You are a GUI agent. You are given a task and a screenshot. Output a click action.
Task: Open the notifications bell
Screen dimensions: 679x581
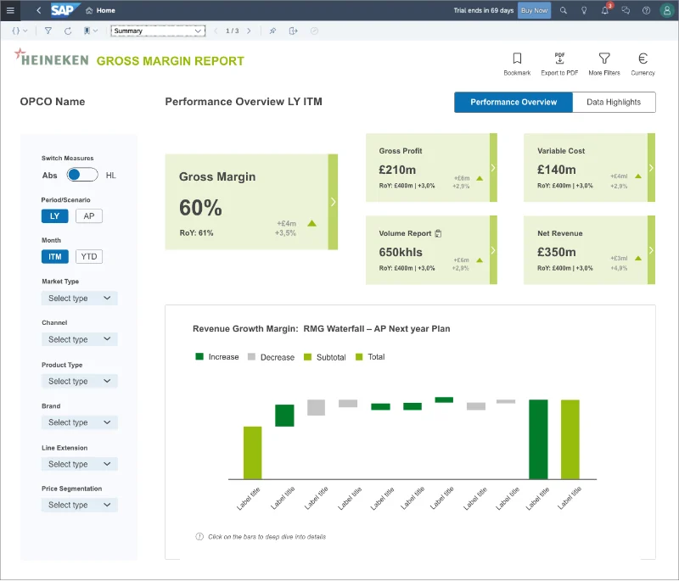(605, 10)
